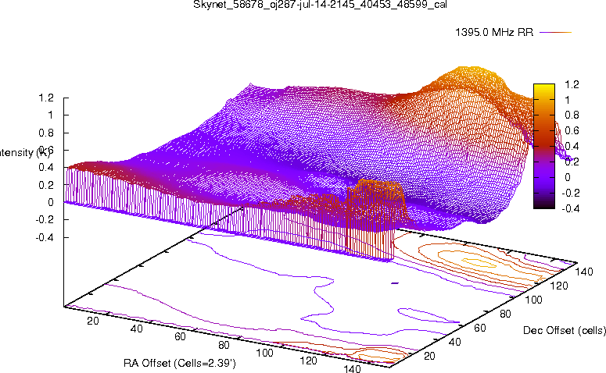This screenshot has height=373, width=606.
Task: Click the intensity axis tick label 0.8
Action: [46, 133]
